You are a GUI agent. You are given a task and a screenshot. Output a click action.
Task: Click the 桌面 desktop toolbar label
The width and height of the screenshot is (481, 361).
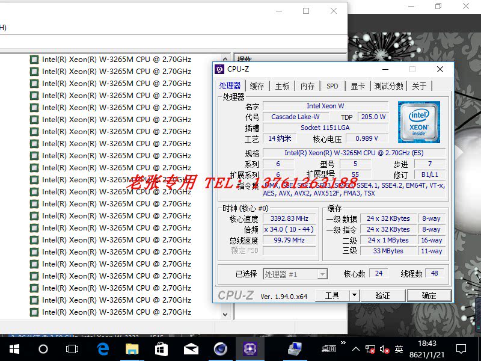click(x=328, y=349)
